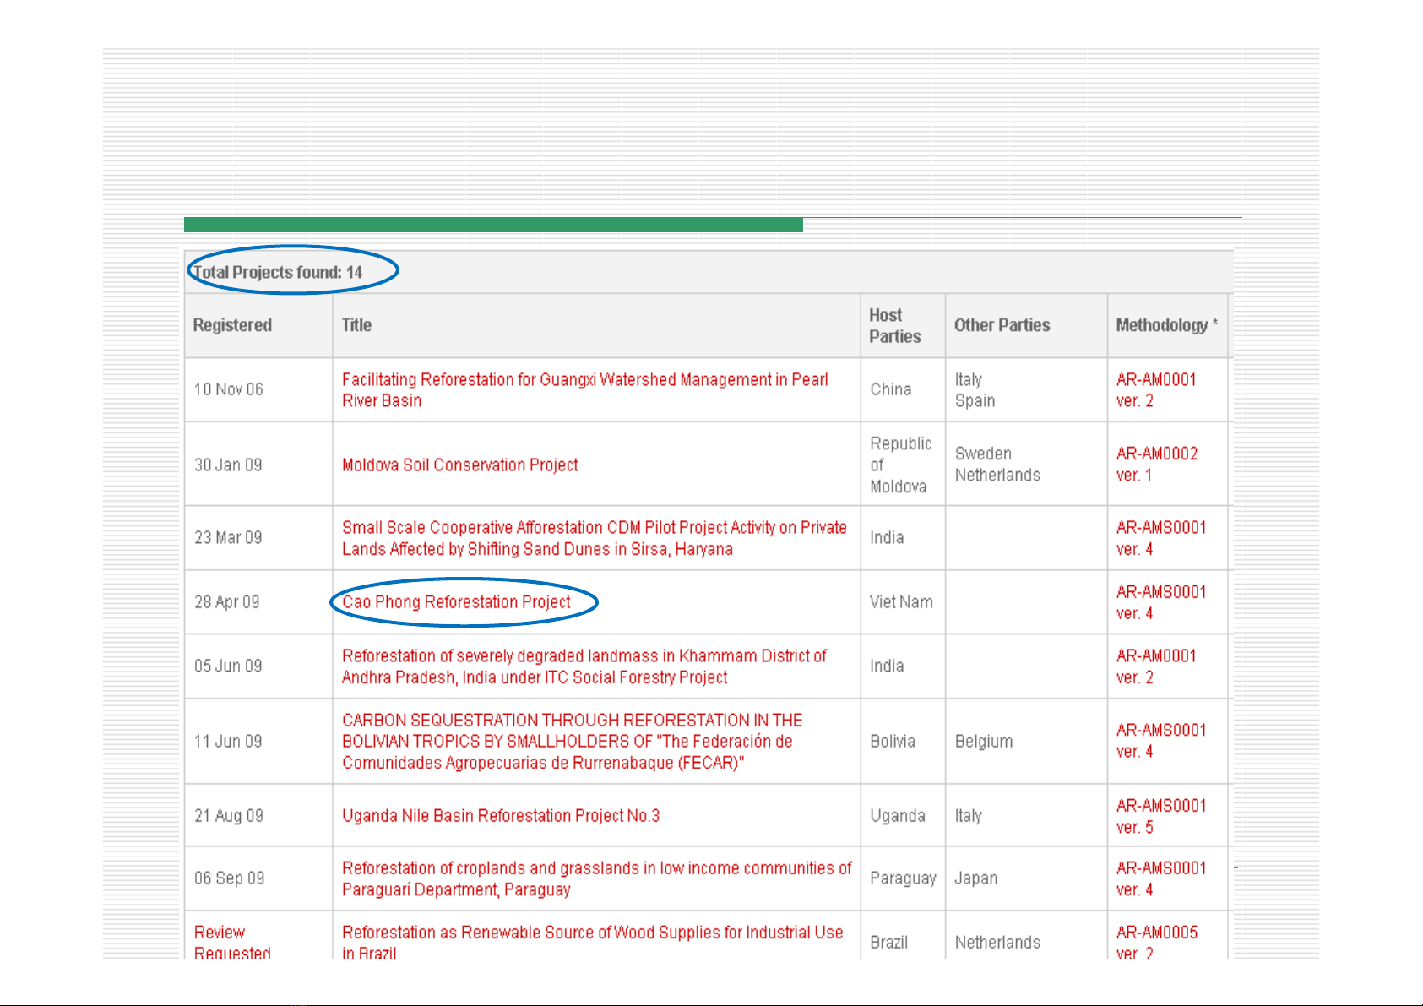The width and height of the screenshot is (1423, 1006).
Task: Open AR-AMS0001 ver. 5 methodology link
Action: (x=1161, y=817)
